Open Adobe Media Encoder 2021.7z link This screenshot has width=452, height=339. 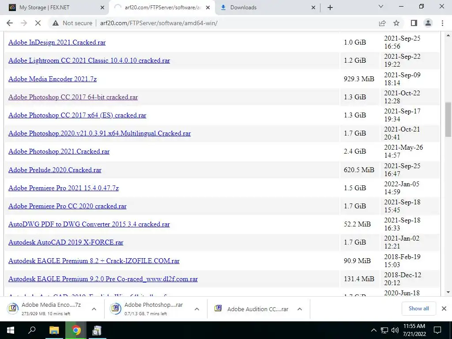click(x=53, y=79)
